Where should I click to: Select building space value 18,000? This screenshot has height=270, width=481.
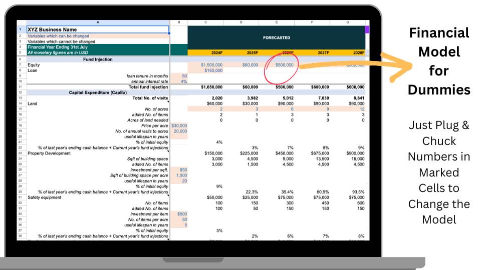(x=358, y=158)
